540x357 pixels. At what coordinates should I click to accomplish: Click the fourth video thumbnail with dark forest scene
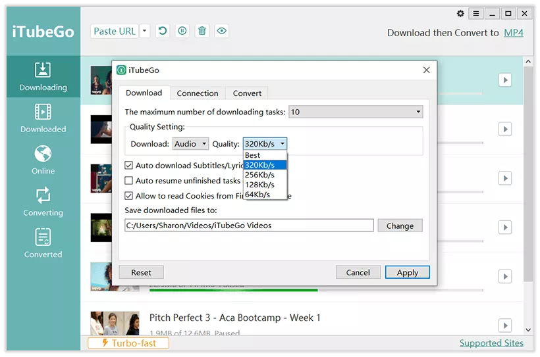[101, 227]
